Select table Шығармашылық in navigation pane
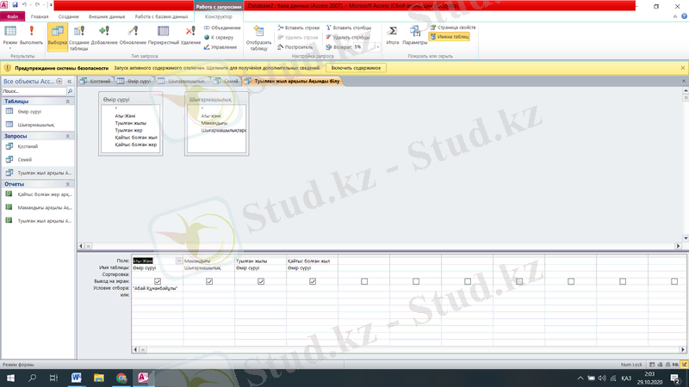 (38, 125)
